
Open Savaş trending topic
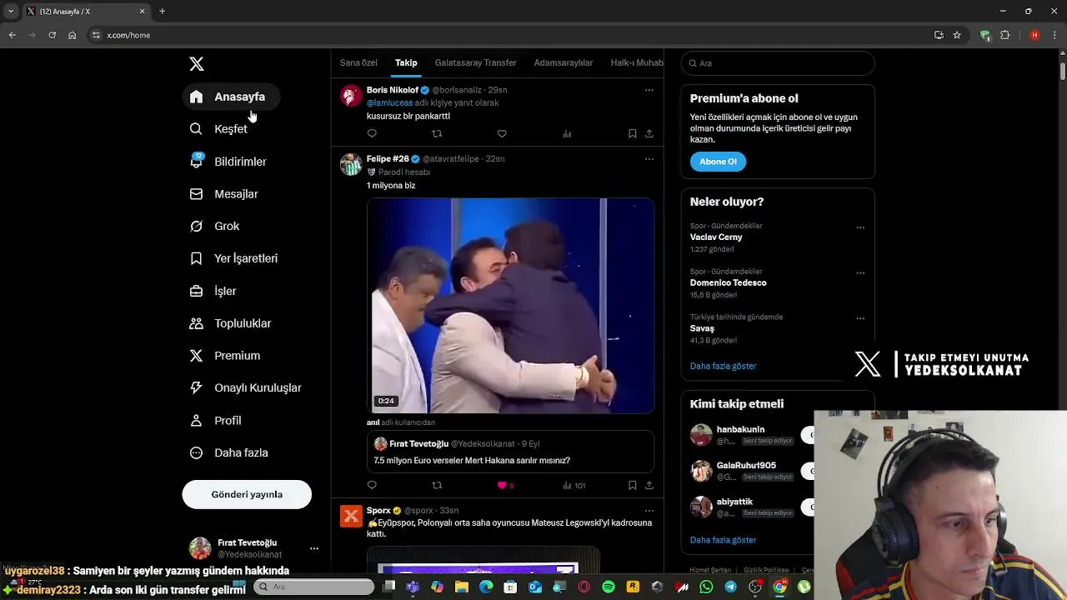702,328
